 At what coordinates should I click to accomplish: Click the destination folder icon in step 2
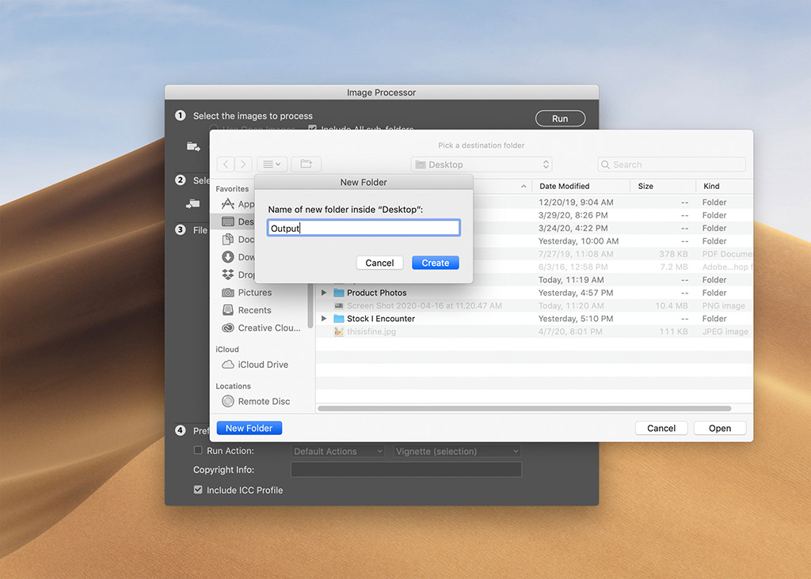[193, 203]
